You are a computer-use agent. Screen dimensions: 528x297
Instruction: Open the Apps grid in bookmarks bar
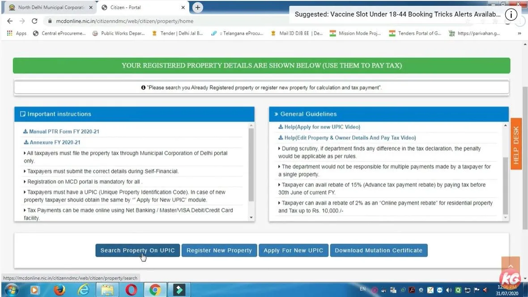pos(17,33)
